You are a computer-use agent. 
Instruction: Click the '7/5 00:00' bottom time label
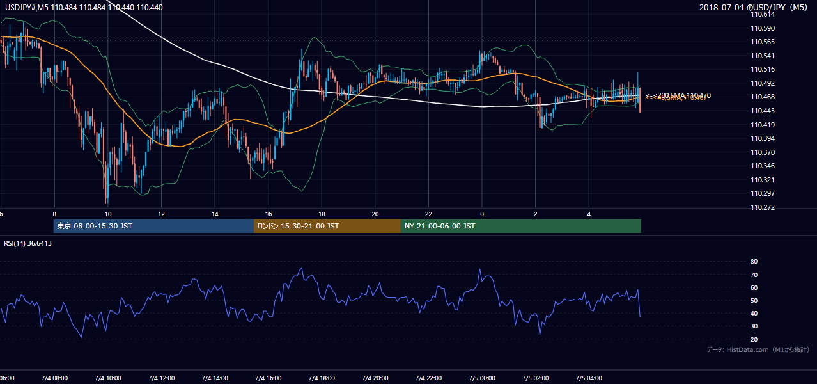point(482,378)
